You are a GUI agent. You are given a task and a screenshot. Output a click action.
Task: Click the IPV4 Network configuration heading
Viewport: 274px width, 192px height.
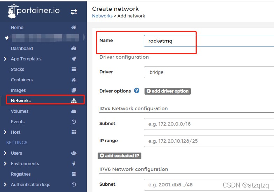[x=134, y=109]
